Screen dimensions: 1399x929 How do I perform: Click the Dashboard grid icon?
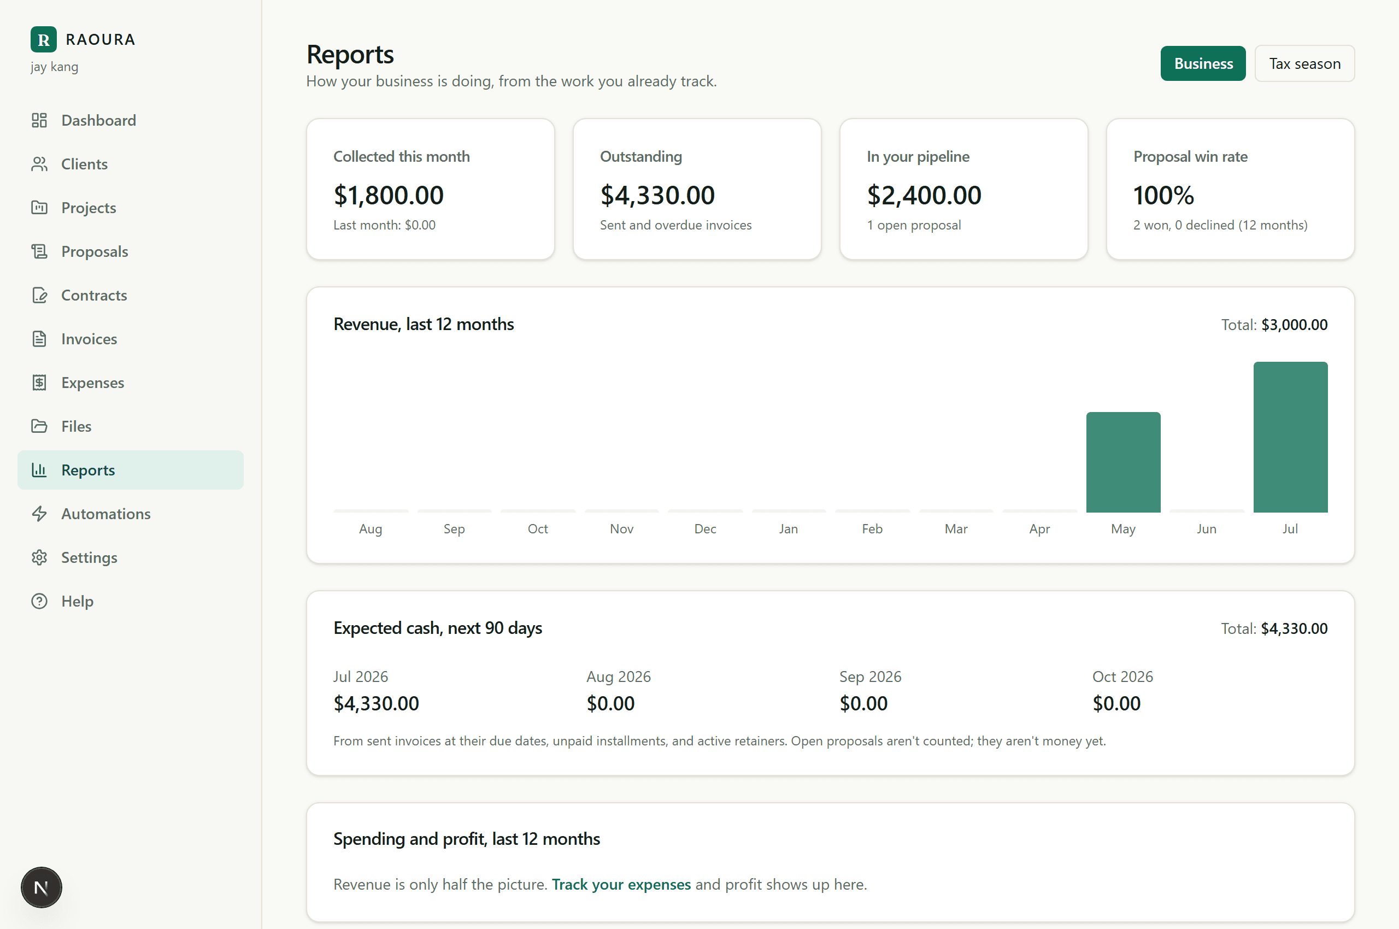[x=39, y=120]
